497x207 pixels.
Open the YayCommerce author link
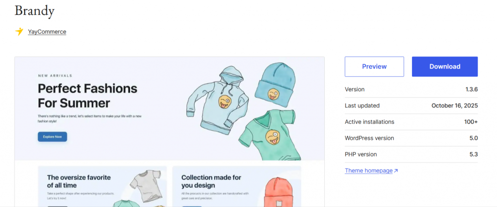[x=47, y=32]
